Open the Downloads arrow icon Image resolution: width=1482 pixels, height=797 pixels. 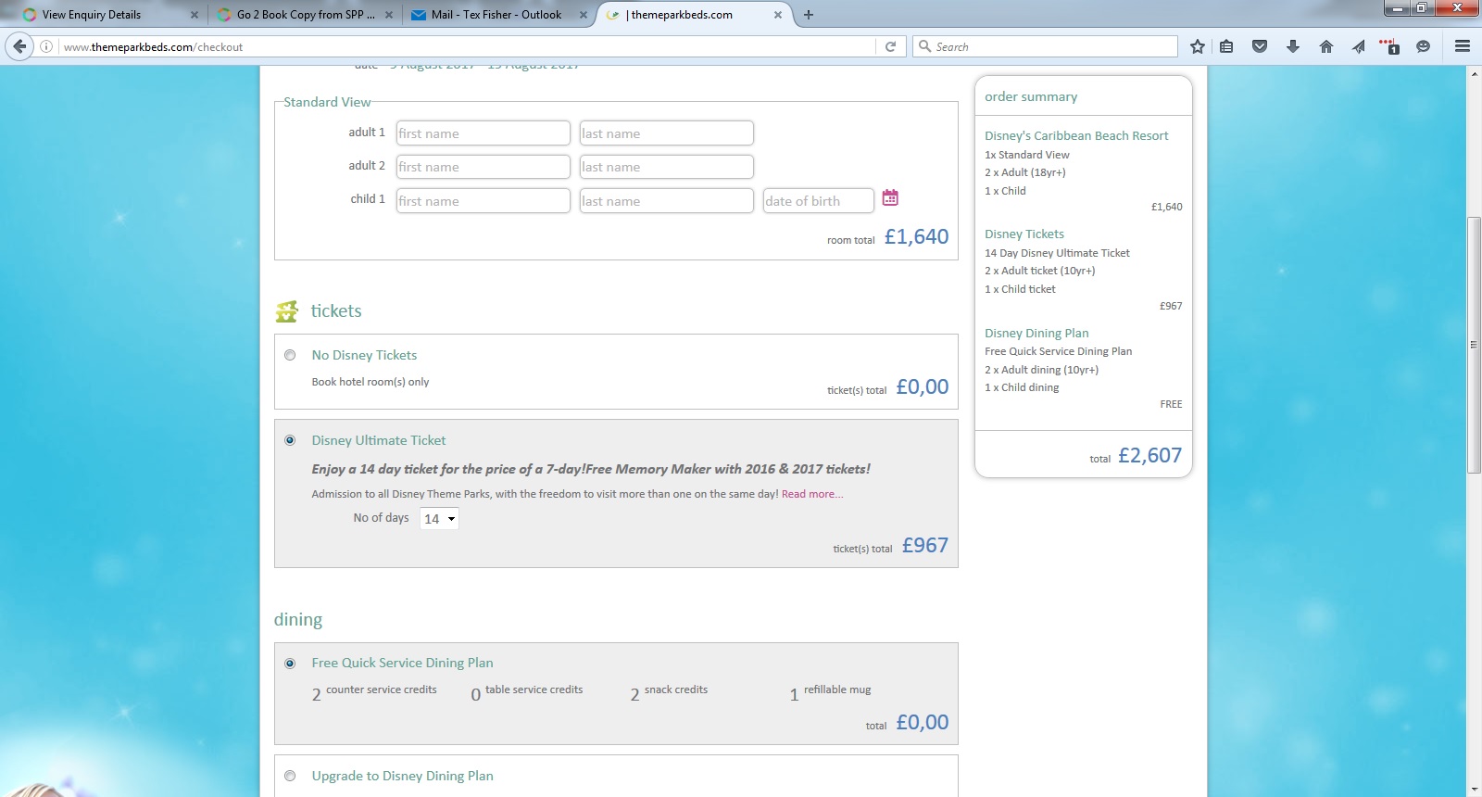point(1293,46)
